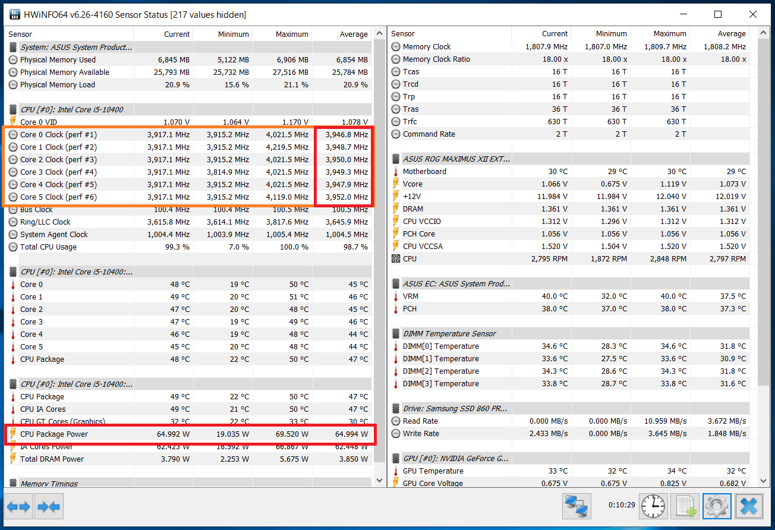
Task: Close sensors with the blue X button
Action: pos(748,507)
